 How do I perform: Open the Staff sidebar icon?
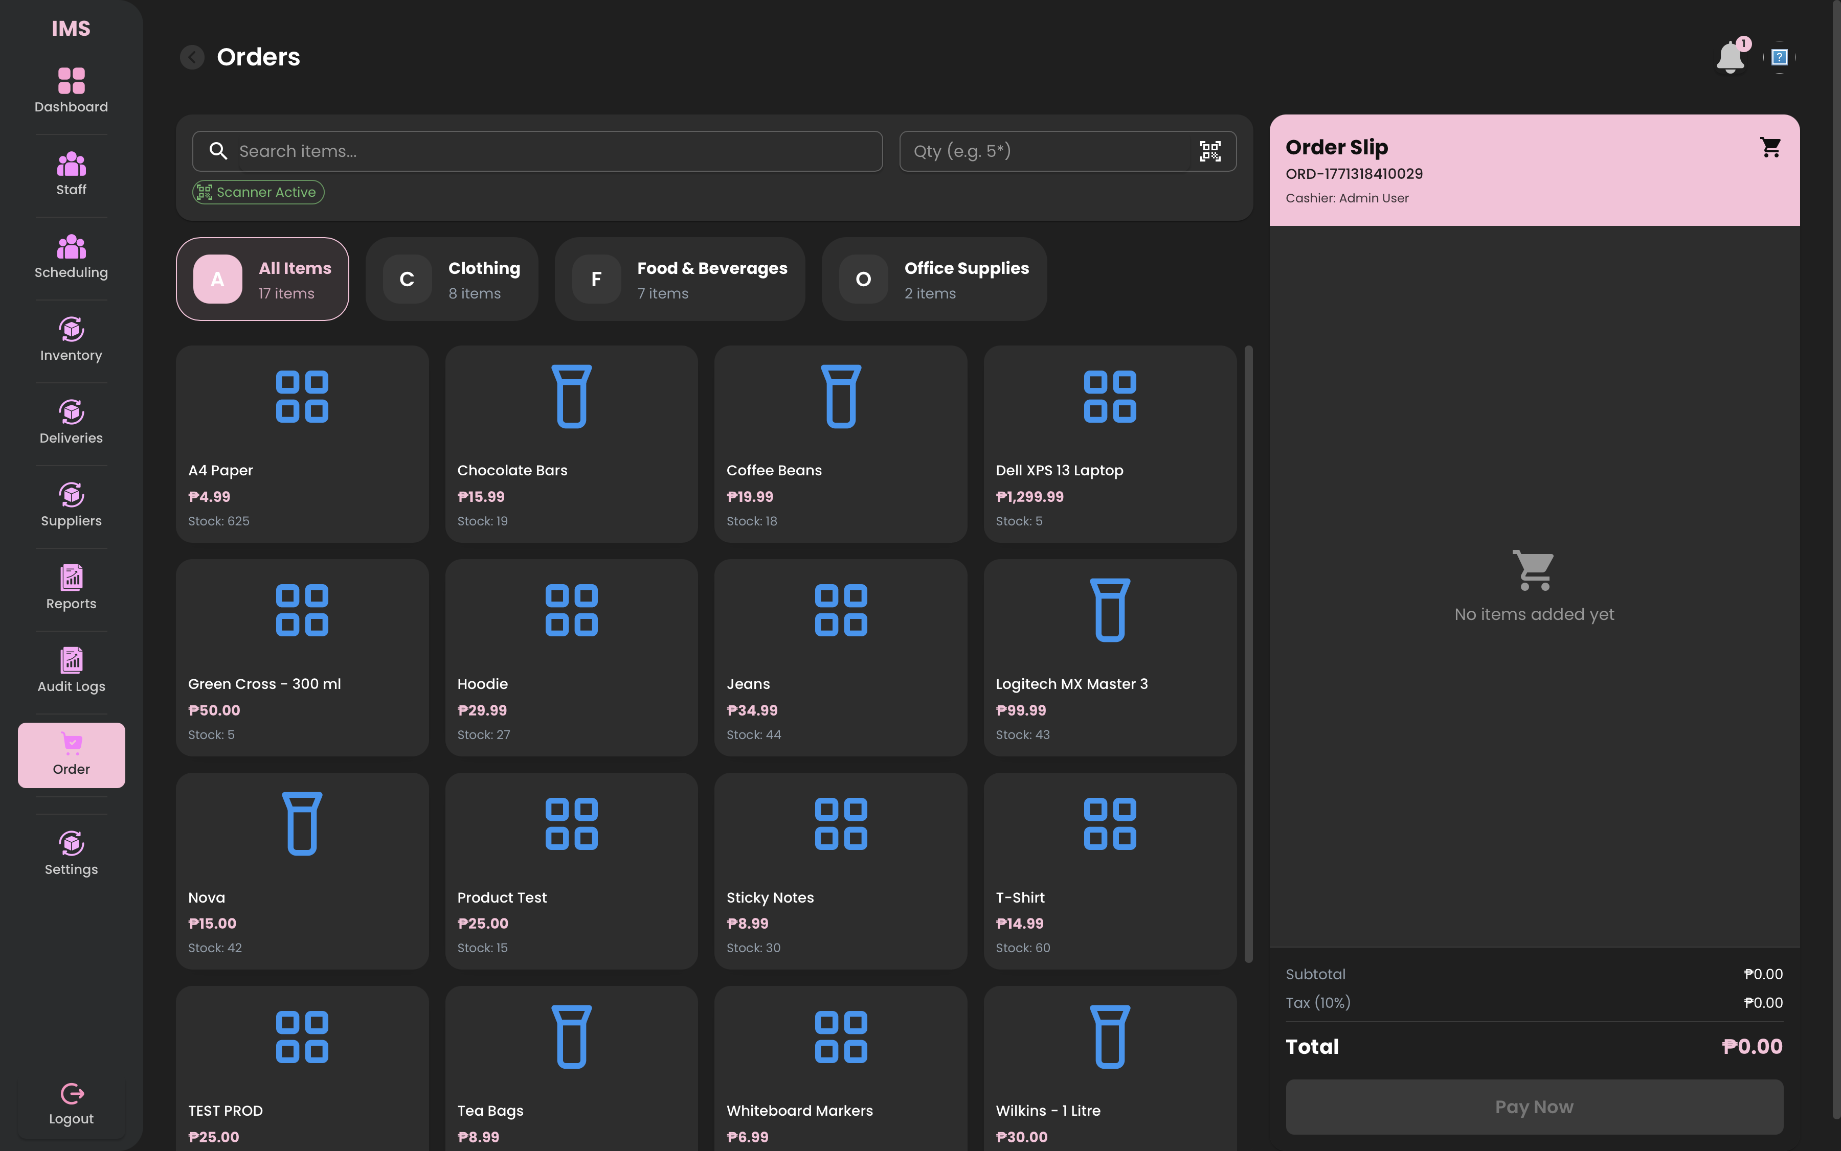(x=71, y=164)
